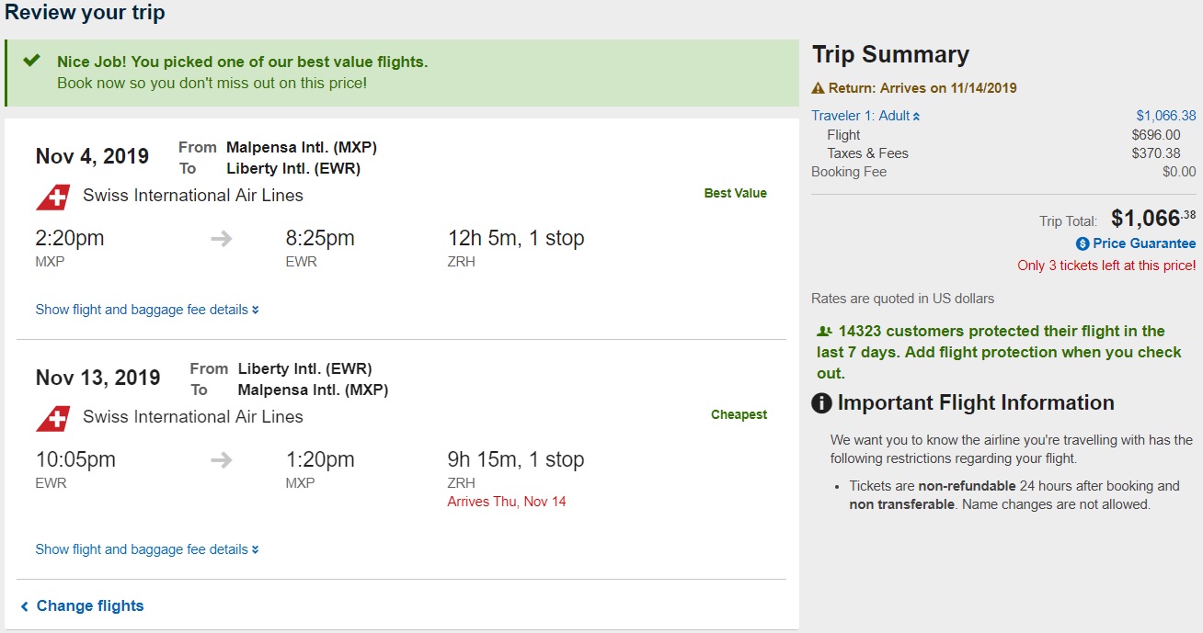Click the info icon by Important Flight Information
1203x633 pixels.
click(821, 403)
